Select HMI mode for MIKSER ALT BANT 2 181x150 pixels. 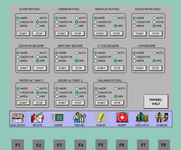[x=77, y=97]
